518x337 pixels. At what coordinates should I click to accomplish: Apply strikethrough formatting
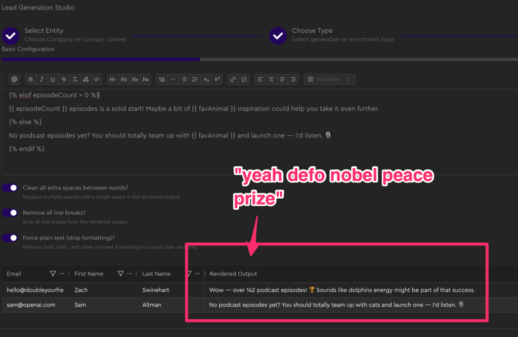point(63,79)
